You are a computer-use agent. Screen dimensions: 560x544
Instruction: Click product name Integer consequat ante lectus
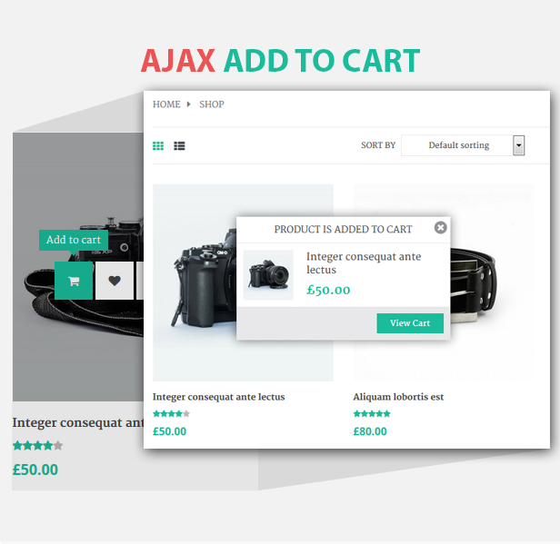coord(218,397)
